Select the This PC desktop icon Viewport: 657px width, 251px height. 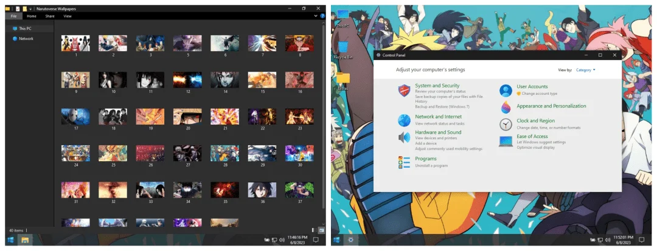click(342, 19)
